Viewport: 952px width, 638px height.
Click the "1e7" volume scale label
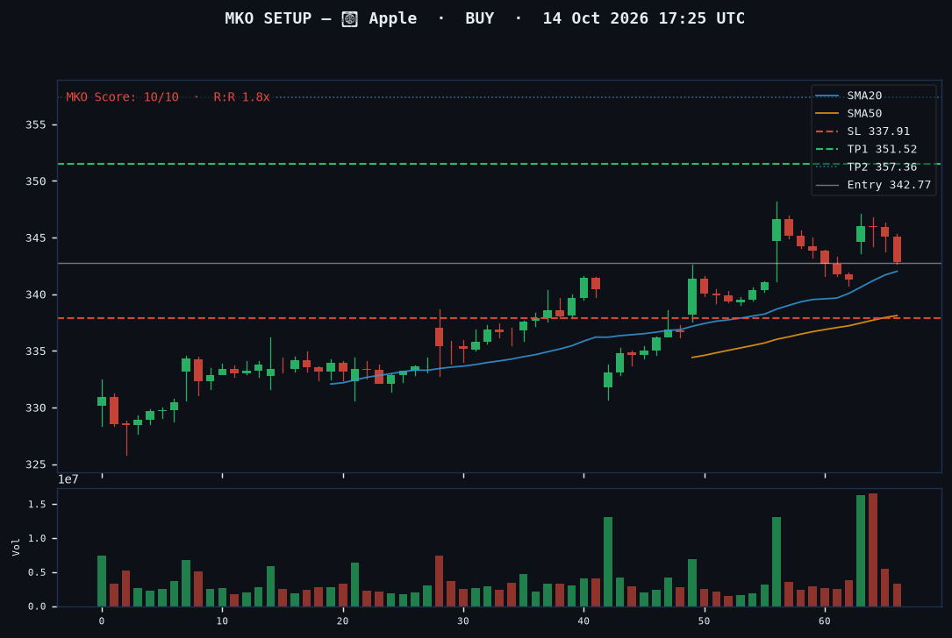pyautogui.click(x=68, y=479)
